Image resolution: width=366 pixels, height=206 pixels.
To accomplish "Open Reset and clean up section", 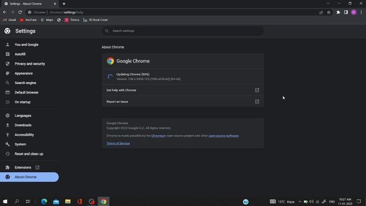I will click(x=29, y=154).
